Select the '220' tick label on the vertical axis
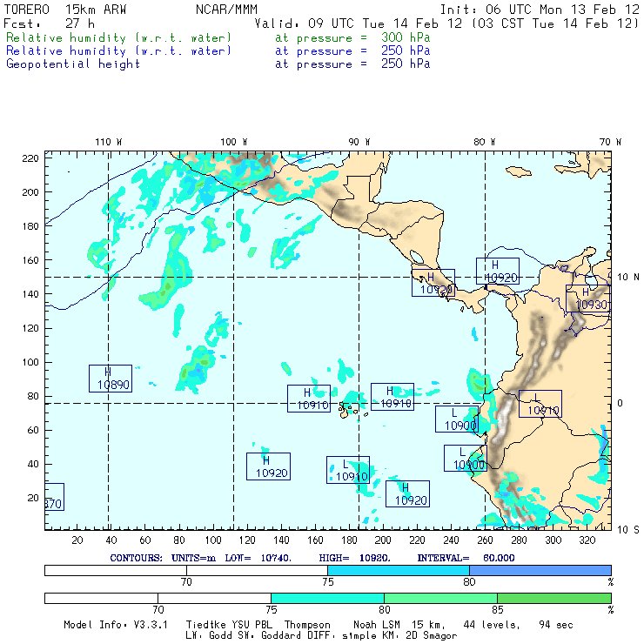Screen dimensions: 644x644 [x=30, y=158]
